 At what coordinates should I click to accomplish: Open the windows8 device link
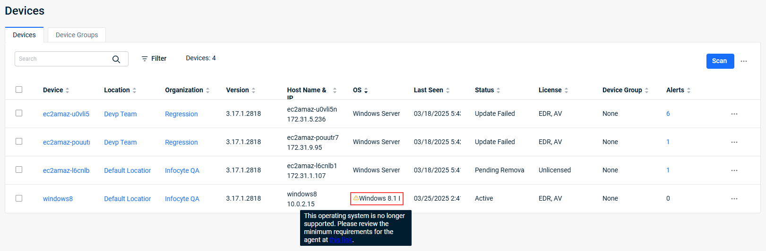(58, 199)
